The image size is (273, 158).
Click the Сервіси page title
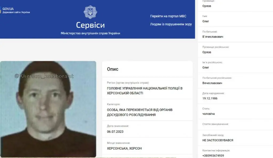[x=90, y=25]
